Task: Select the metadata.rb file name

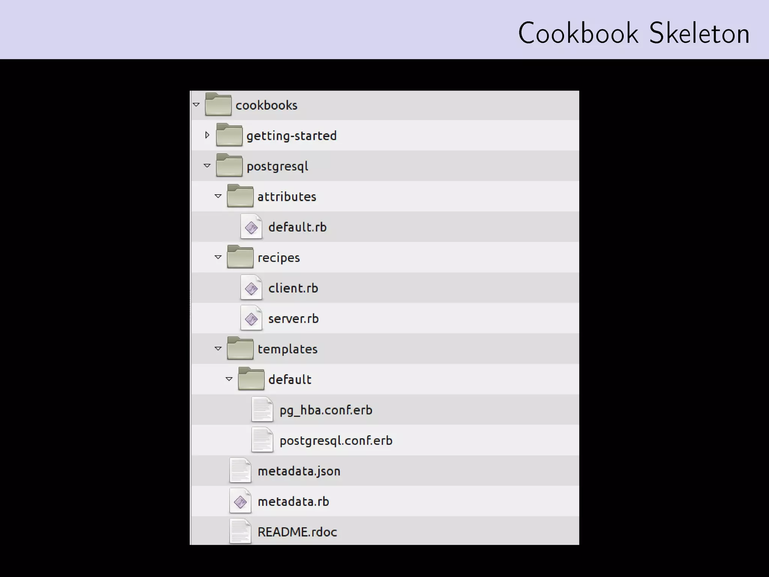Action: click(293, 501)
